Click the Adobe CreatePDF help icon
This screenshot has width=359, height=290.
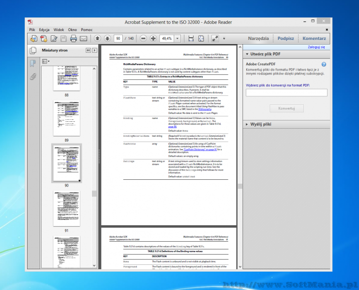[324, 64]
